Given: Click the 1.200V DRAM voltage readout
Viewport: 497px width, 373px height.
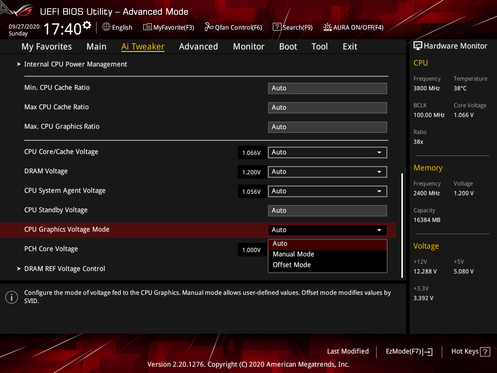Looking at the screenshot, I should tap(251, 172).
